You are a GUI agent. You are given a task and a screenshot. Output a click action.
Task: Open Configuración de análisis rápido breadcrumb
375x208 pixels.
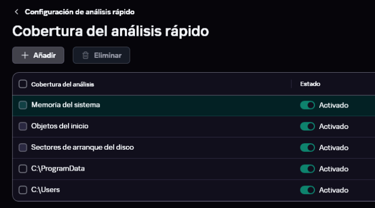coord(80,12)
